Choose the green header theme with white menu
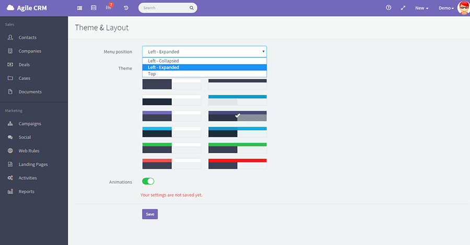This screenshot has height=245, width=470. click(x=171, y=148)
